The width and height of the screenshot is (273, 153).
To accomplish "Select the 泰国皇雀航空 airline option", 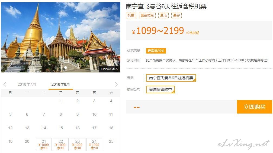I will [x=160, y=89].
